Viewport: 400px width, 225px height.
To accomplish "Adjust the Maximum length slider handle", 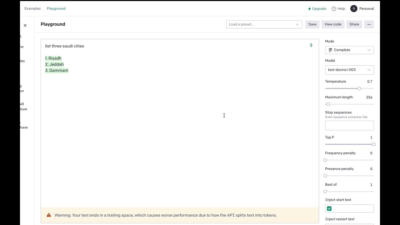I will pyautogui.click(x=328, y=104).
